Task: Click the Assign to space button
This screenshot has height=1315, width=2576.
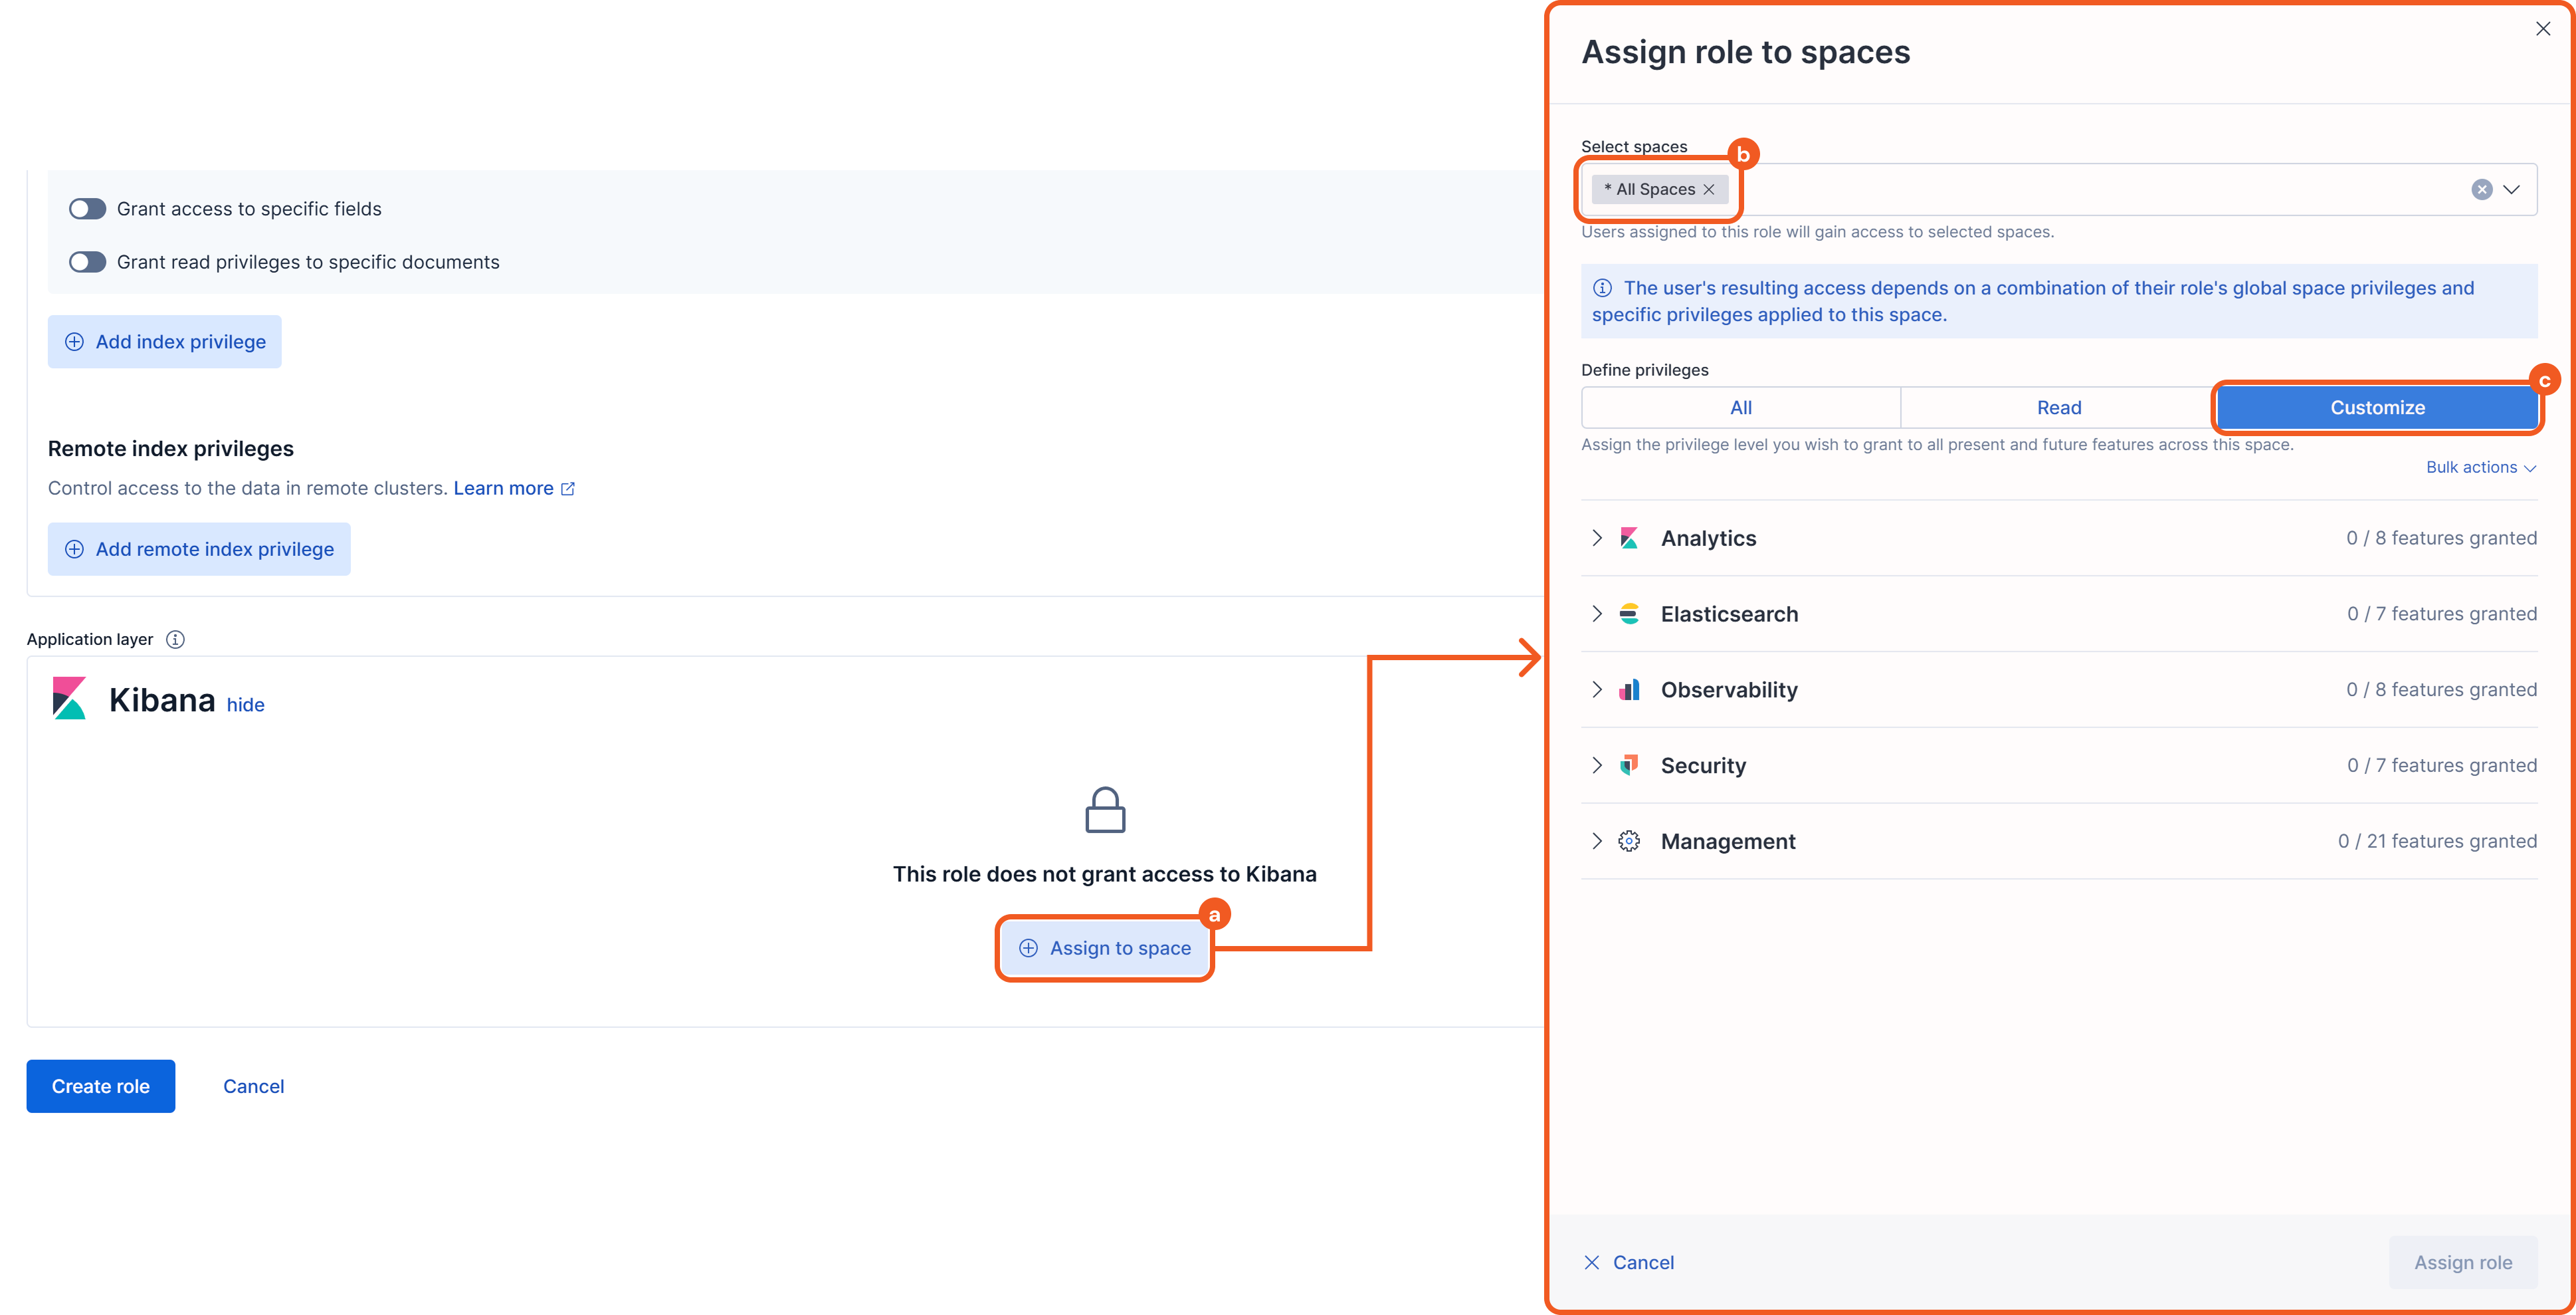Action: click(1104, 948)
